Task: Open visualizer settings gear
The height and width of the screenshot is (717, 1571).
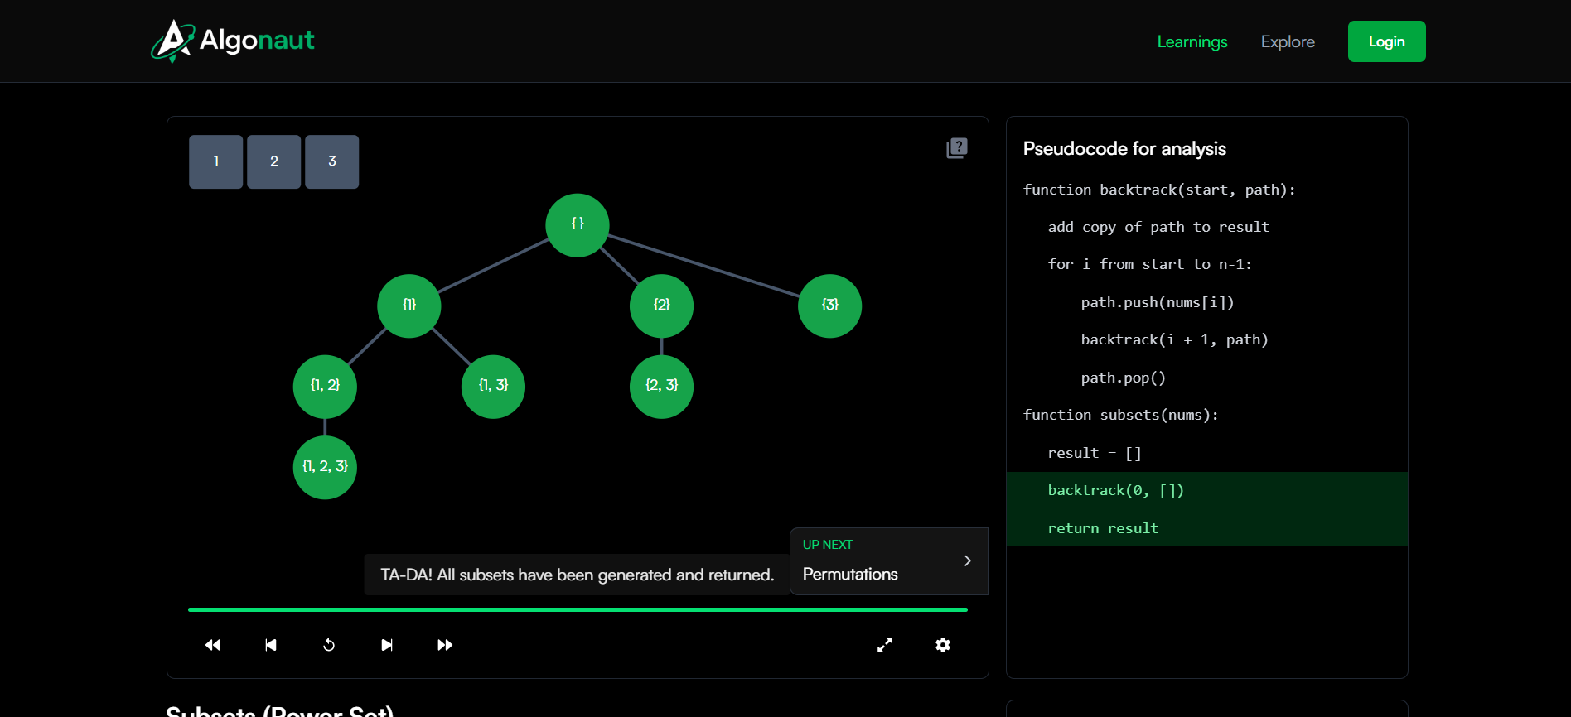Action: (x=943, y=645)
